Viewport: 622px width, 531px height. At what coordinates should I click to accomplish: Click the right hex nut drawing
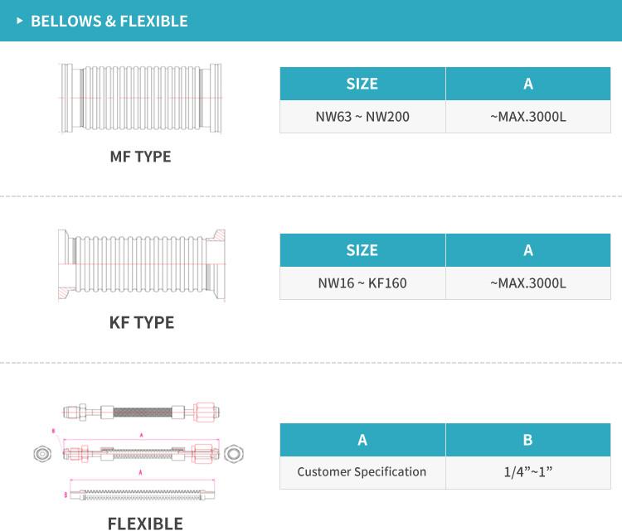[234, 453]
